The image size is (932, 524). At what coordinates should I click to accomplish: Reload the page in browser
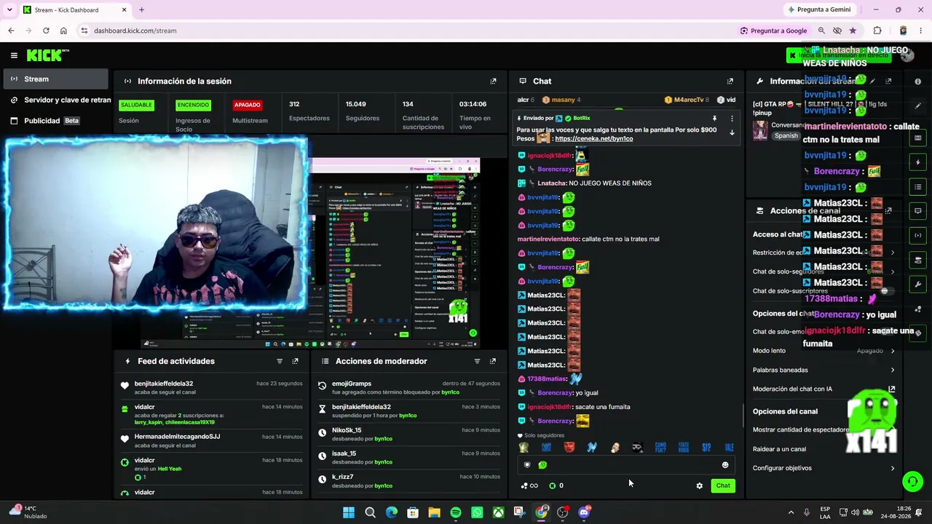[46, 31]
